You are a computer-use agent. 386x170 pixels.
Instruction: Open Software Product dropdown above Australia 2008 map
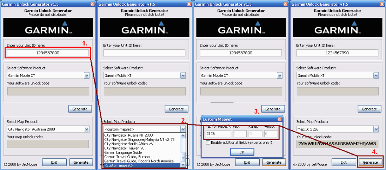coord(86,75)
